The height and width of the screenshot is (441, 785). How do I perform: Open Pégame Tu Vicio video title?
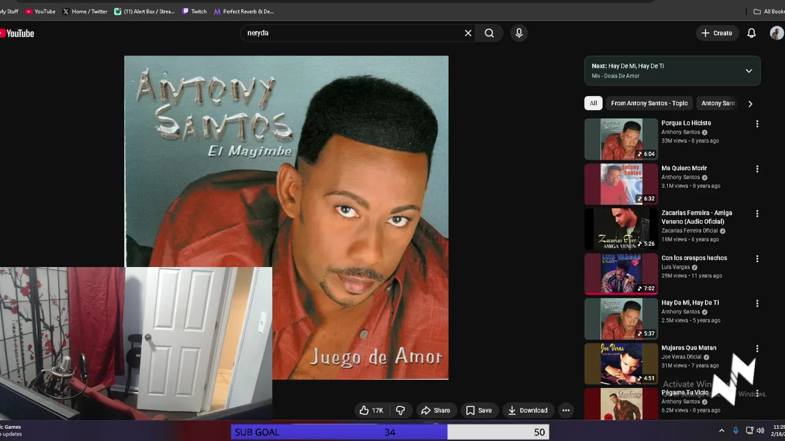click(684, 393)
